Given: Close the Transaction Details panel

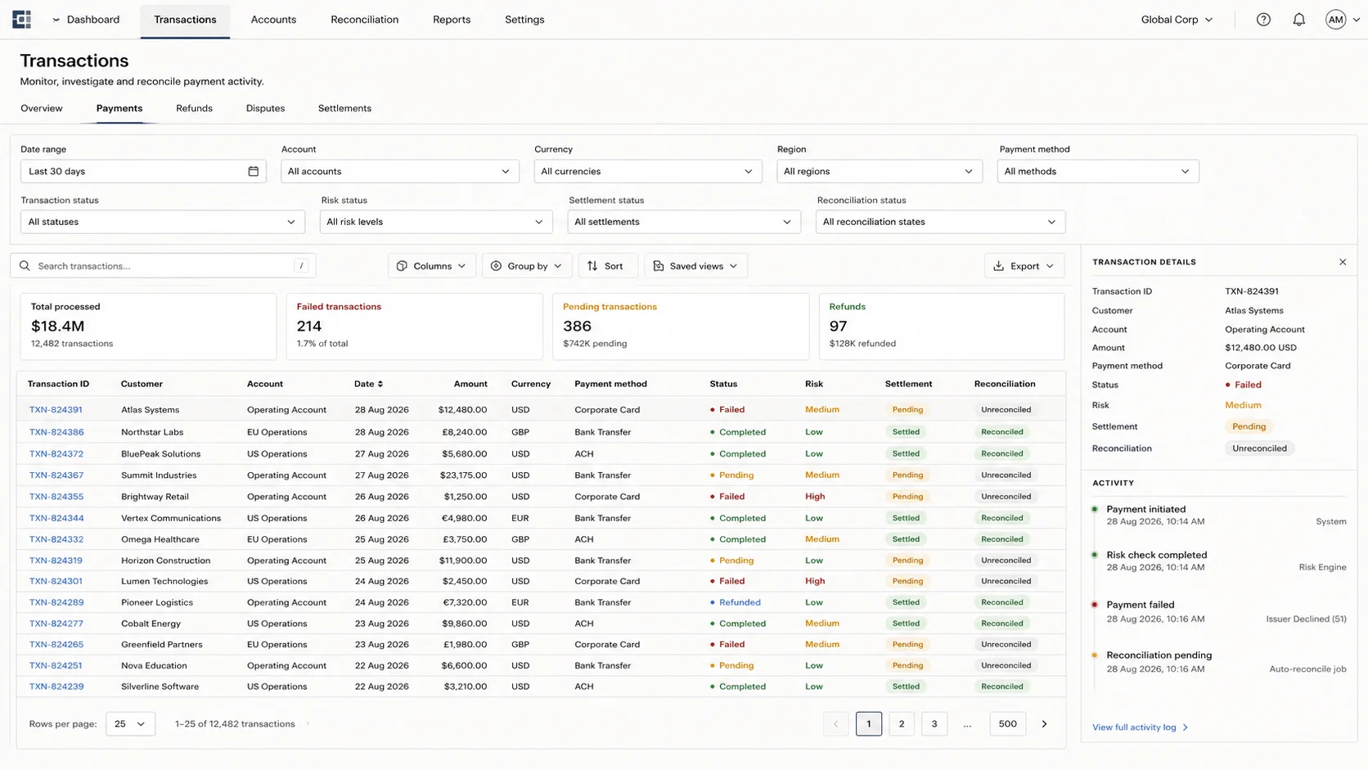Looking at the screenshot, I should (1342, 262).
